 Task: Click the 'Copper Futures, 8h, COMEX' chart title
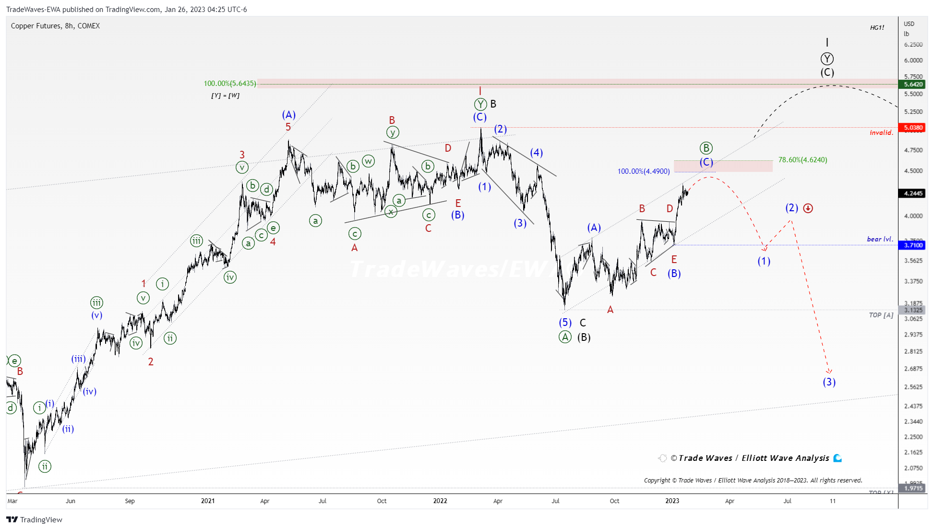click(x=55, y=26)
